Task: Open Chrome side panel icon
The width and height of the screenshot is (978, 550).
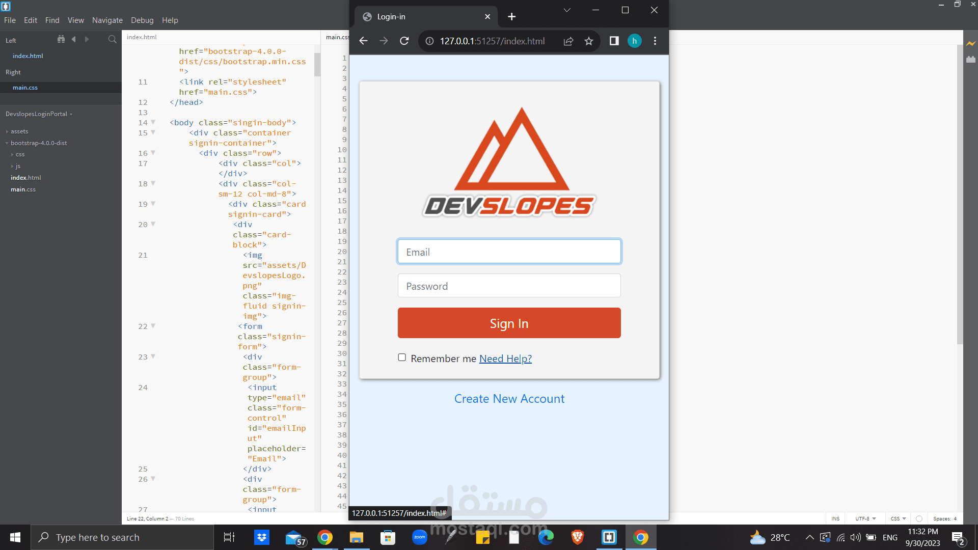Action: pos(614,41)
